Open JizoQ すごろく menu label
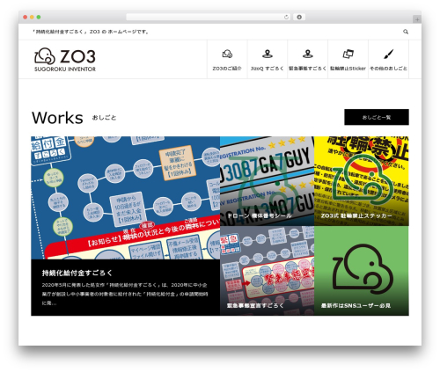Image resolution: width=440 pixels, height=372 pixels. click(x=268, y=69)
